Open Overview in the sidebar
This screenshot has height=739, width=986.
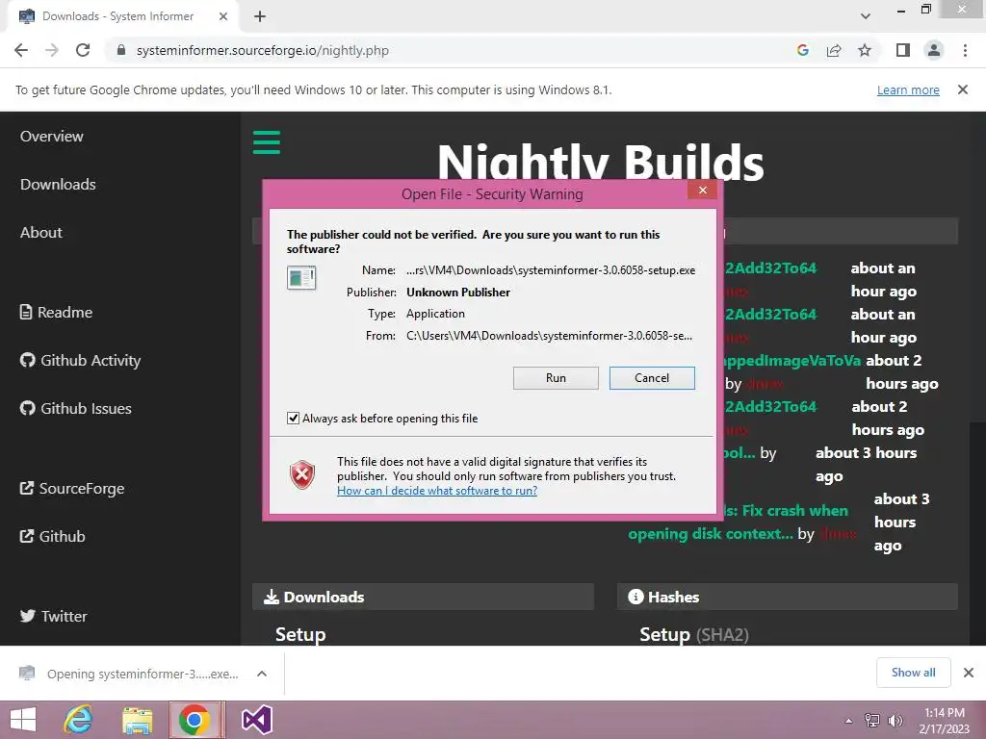[52, 137]
